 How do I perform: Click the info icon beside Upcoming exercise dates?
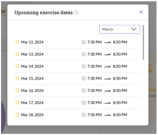click(76, 12)
